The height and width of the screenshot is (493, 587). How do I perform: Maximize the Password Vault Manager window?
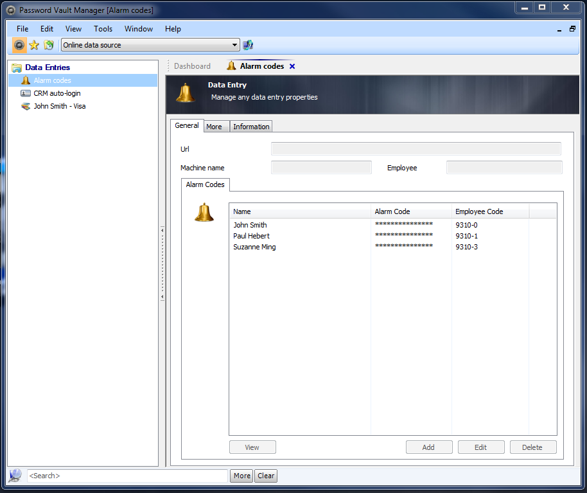(x=541, y=7)
